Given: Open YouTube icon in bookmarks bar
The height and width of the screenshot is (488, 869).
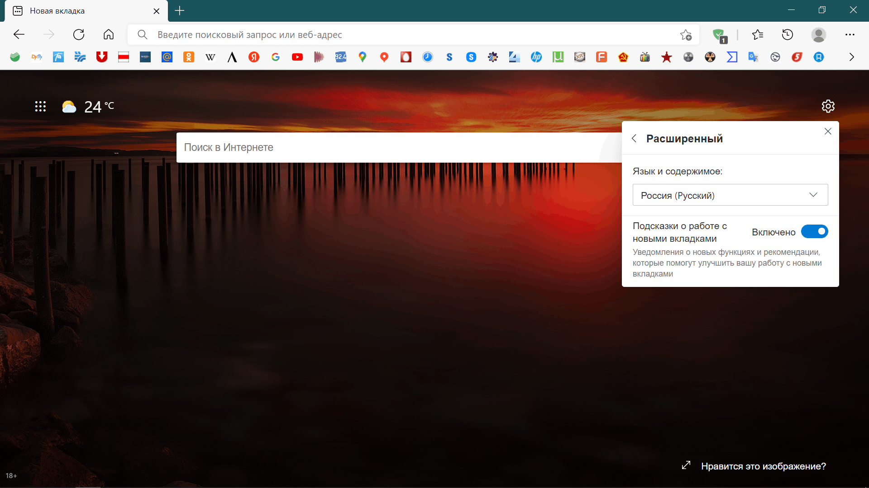Looking at the screenshot, I should [297, 56].
